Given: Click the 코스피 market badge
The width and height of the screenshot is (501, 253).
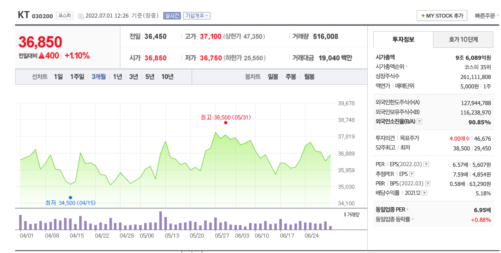Looking at the screenshot, I should (x=65, y=15).
